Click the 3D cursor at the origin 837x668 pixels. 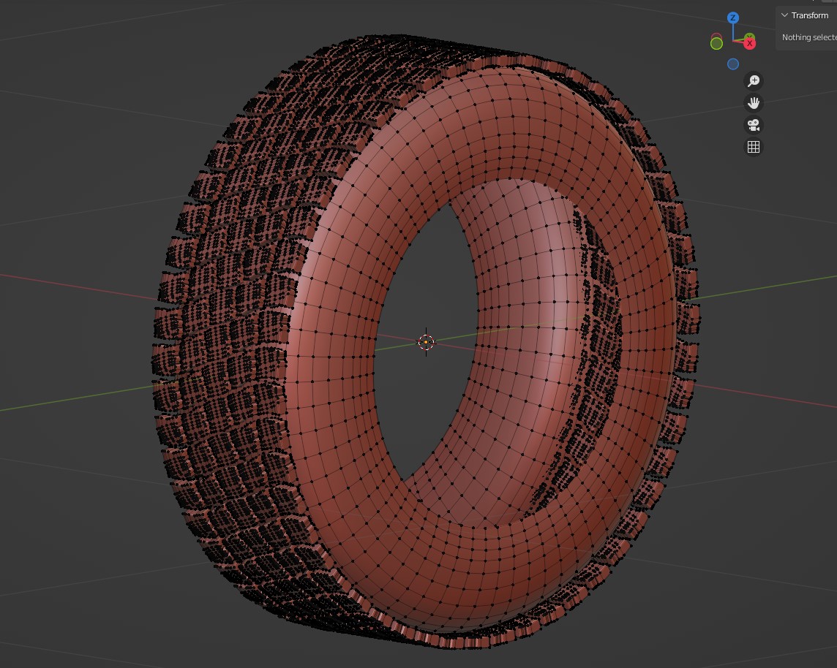[x=426, y=342]
